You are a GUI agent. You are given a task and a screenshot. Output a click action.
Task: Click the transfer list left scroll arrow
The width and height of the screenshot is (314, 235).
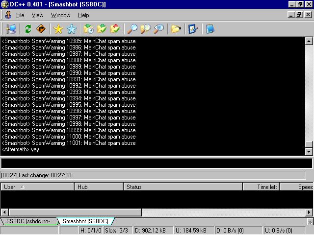[4, 212]
